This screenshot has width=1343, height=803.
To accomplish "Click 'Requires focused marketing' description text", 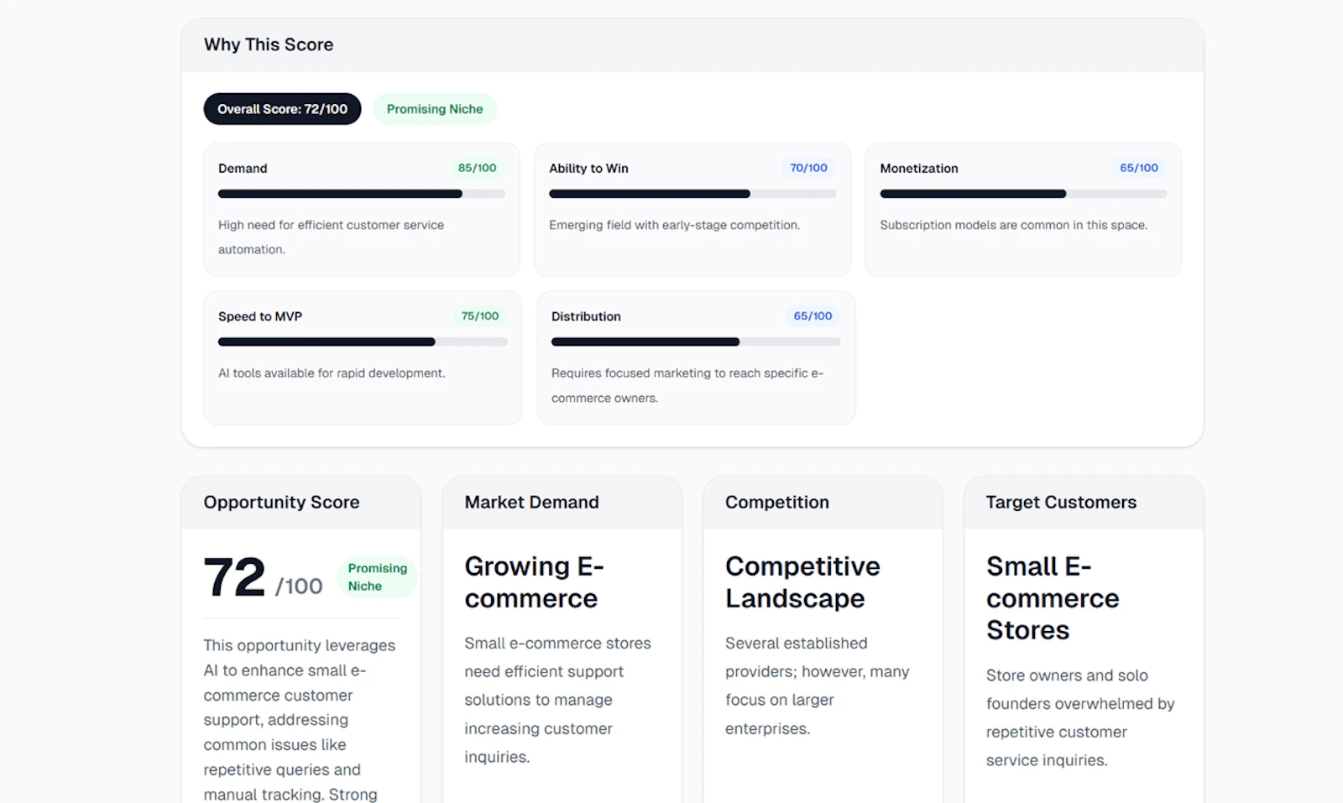I will (687, 385).
